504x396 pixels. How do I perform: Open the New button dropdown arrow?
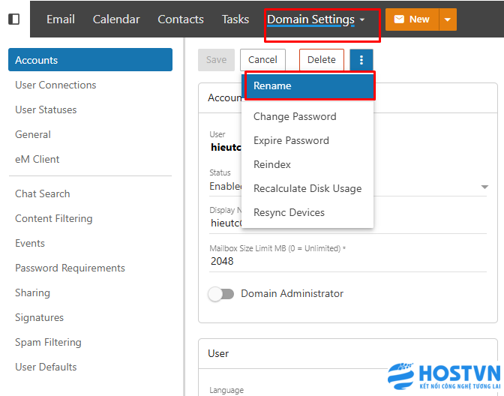(448, 19)
